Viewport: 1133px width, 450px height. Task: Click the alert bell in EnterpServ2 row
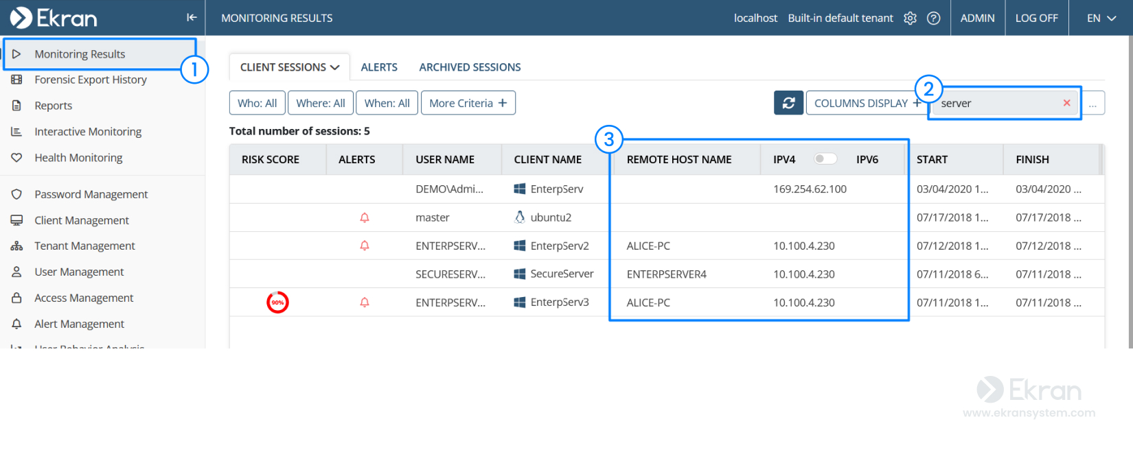[x=365, y=246]
